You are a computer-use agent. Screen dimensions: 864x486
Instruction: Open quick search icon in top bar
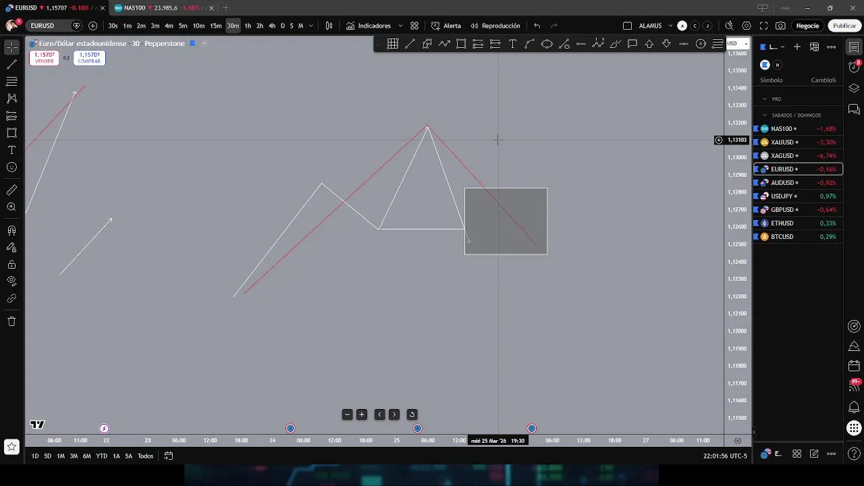[x=729, y=26]
